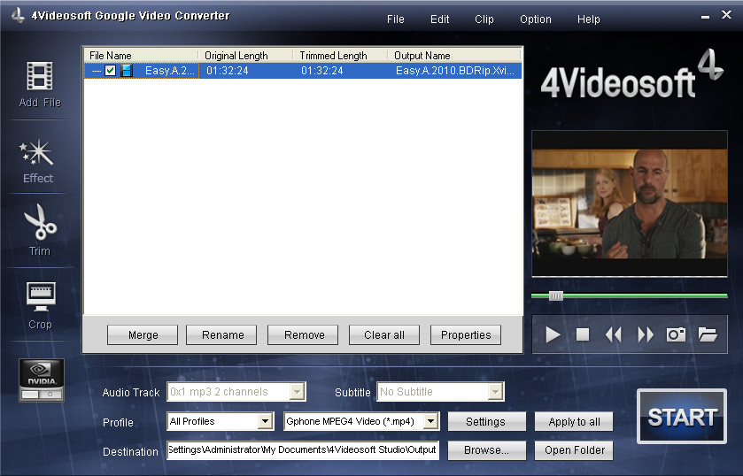Click the File Name column header
Screen dimensions: 743x476
[141, 56]
